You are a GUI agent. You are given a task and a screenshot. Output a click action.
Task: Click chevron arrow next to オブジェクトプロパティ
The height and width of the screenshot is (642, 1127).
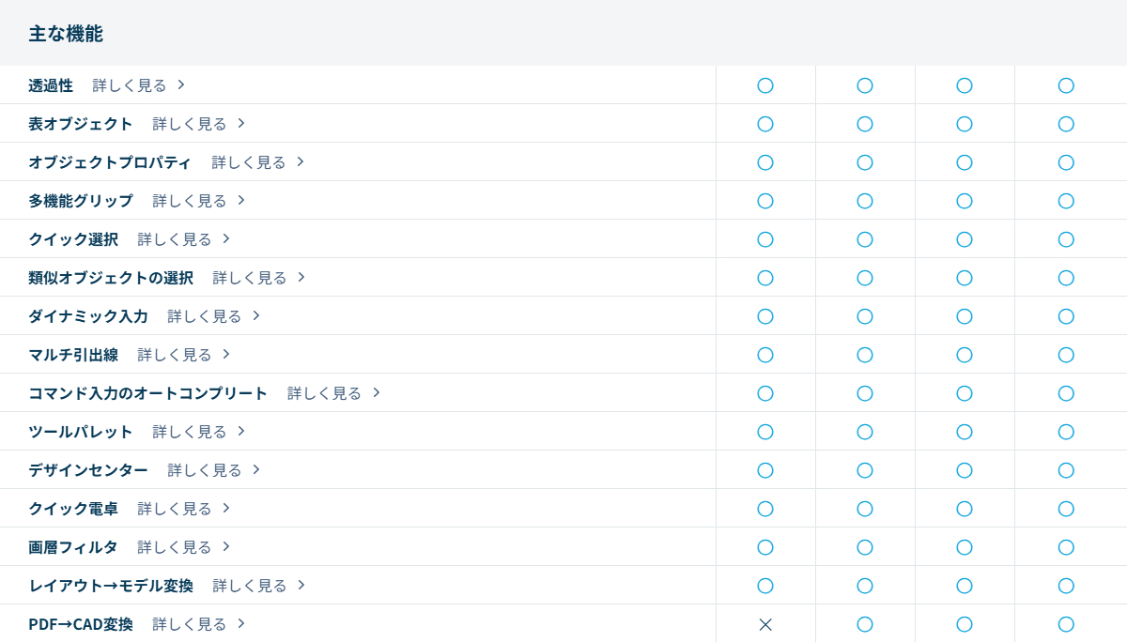pyautogui.click(x=301, y=161)
